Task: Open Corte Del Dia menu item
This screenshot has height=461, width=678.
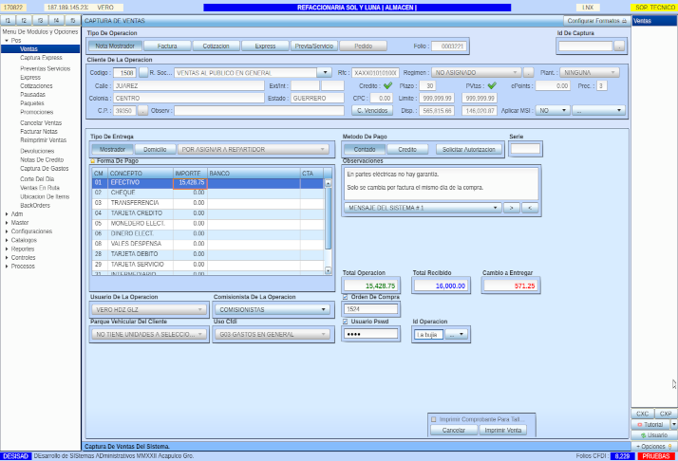Action: pos(37,179)
